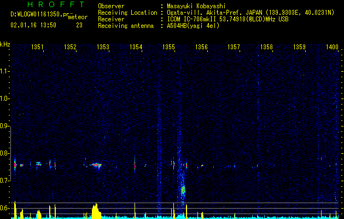Click the 1357 time axis marker
The image size is (344, 219).
point(234,47)
